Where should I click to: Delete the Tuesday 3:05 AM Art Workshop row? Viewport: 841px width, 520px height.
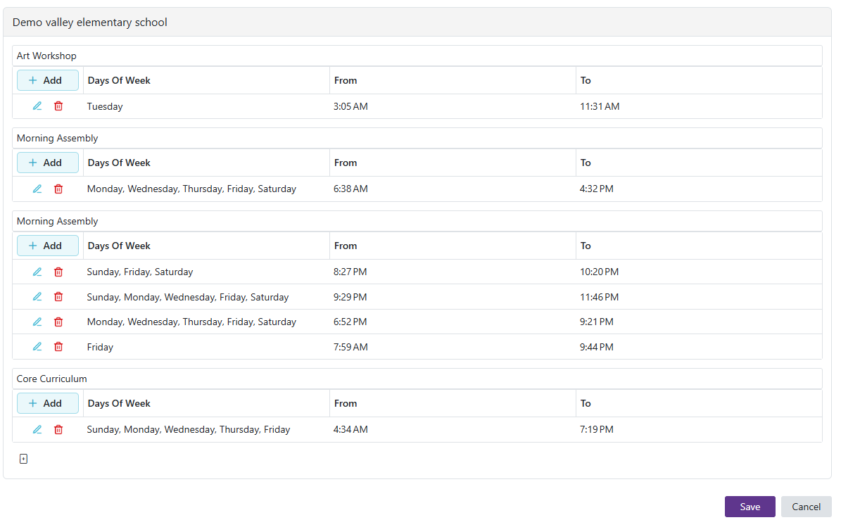coord(58,106)
